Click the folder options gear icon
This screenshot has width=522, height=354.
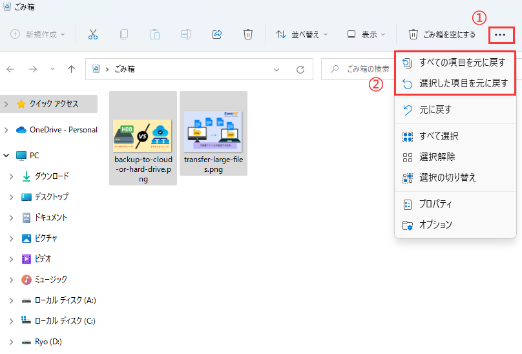(408, 225)
